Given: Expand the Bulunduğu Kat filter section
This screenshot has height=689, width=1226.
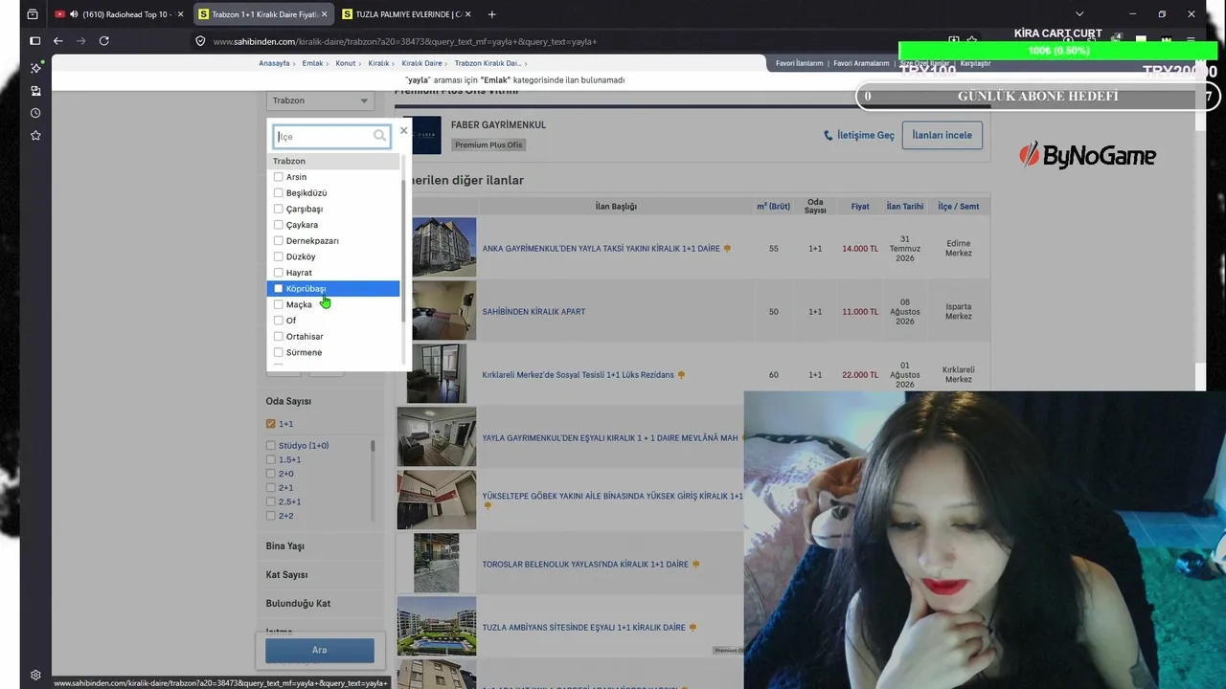Looking at the screenshot, I should point(299,604).
